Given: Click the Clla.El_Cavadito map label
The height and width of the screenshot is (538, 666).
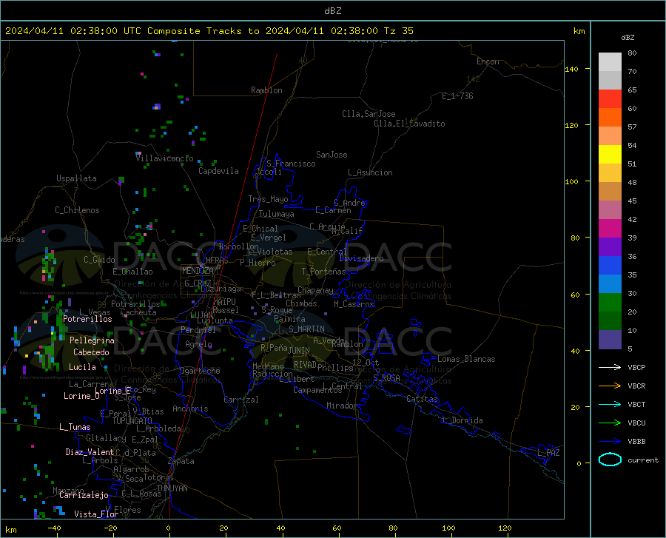Looking at the screenshot, I should (x=409, y=124).
